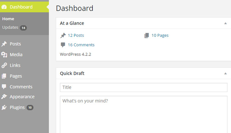Click the pin icon beside 12 Posts

point(63,36)
